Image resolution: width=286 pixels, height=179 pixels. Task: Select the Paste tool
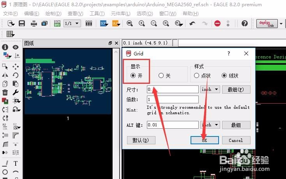(16, 84)
